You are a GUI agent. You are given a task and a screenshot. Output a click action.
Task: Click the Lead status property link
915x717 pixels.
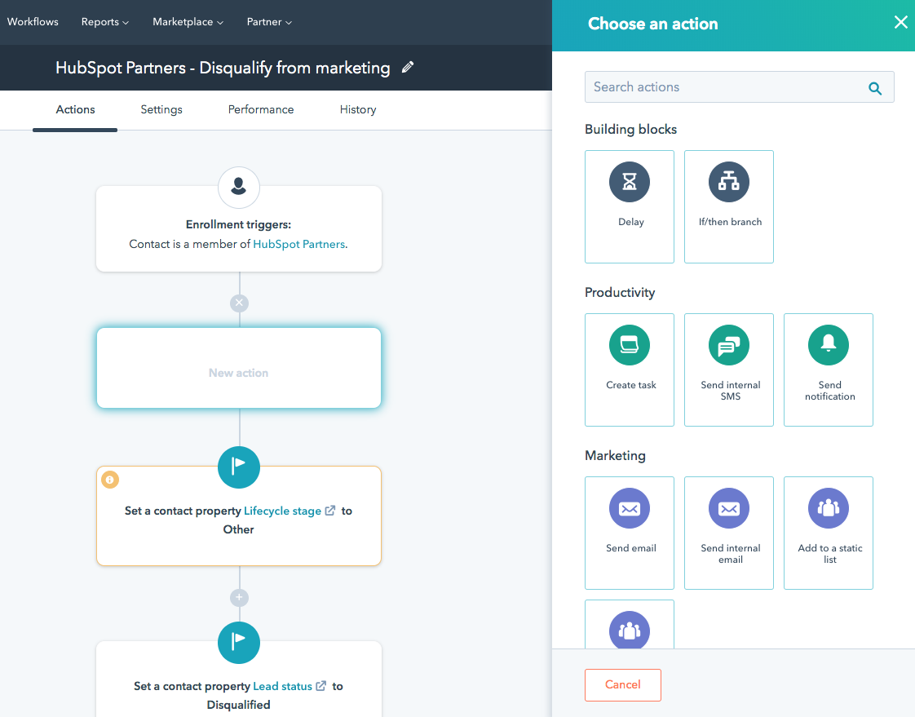pos(282,686)
